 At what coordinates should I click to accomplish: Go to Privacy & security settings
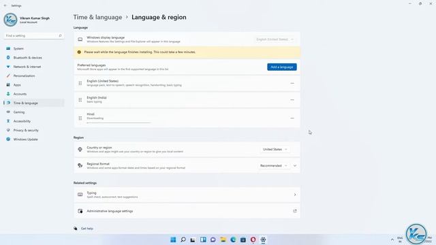point(33,130)
